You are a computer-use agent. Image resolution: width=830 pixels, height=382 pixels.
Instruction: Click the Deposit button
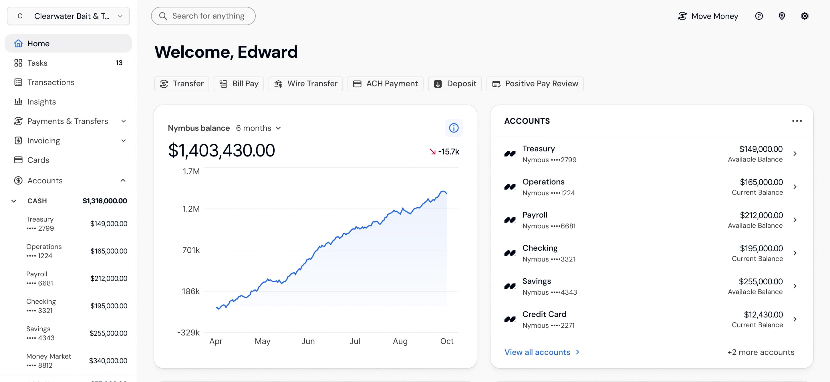[x=455, y=84]
